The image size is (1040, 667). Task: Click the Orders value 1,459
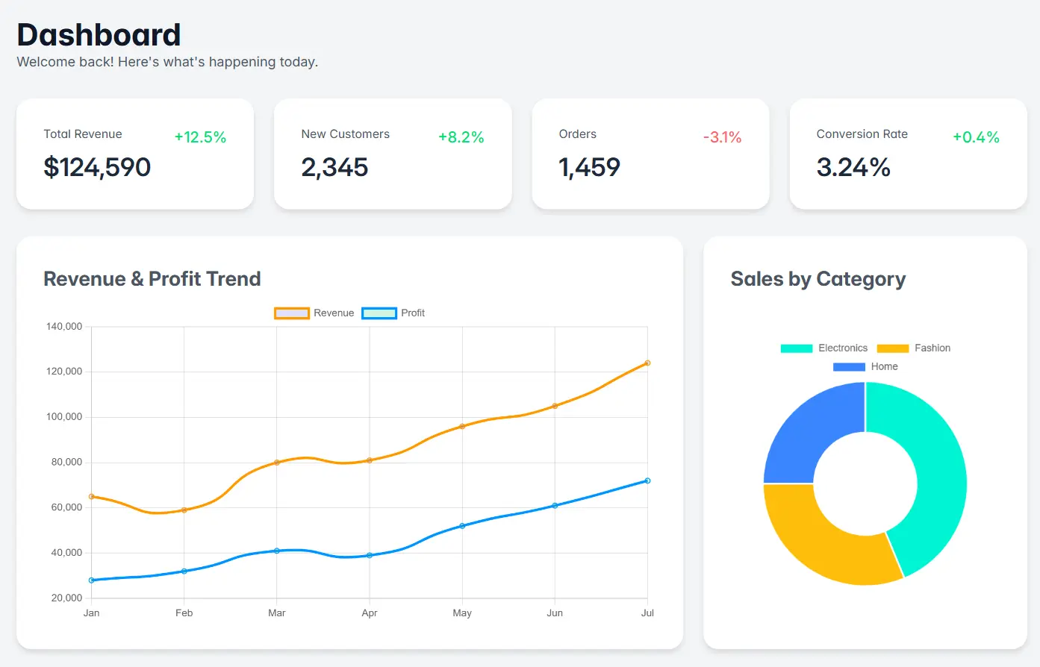click(590, 167)
